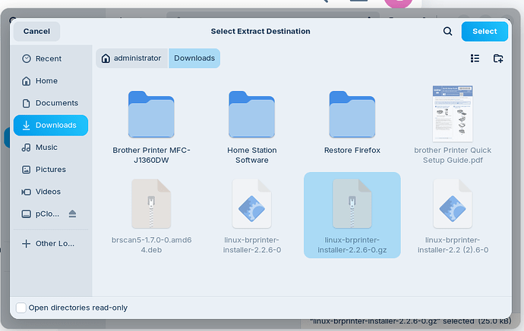
Task: Create new folder icon
Action: click(498, 58)
